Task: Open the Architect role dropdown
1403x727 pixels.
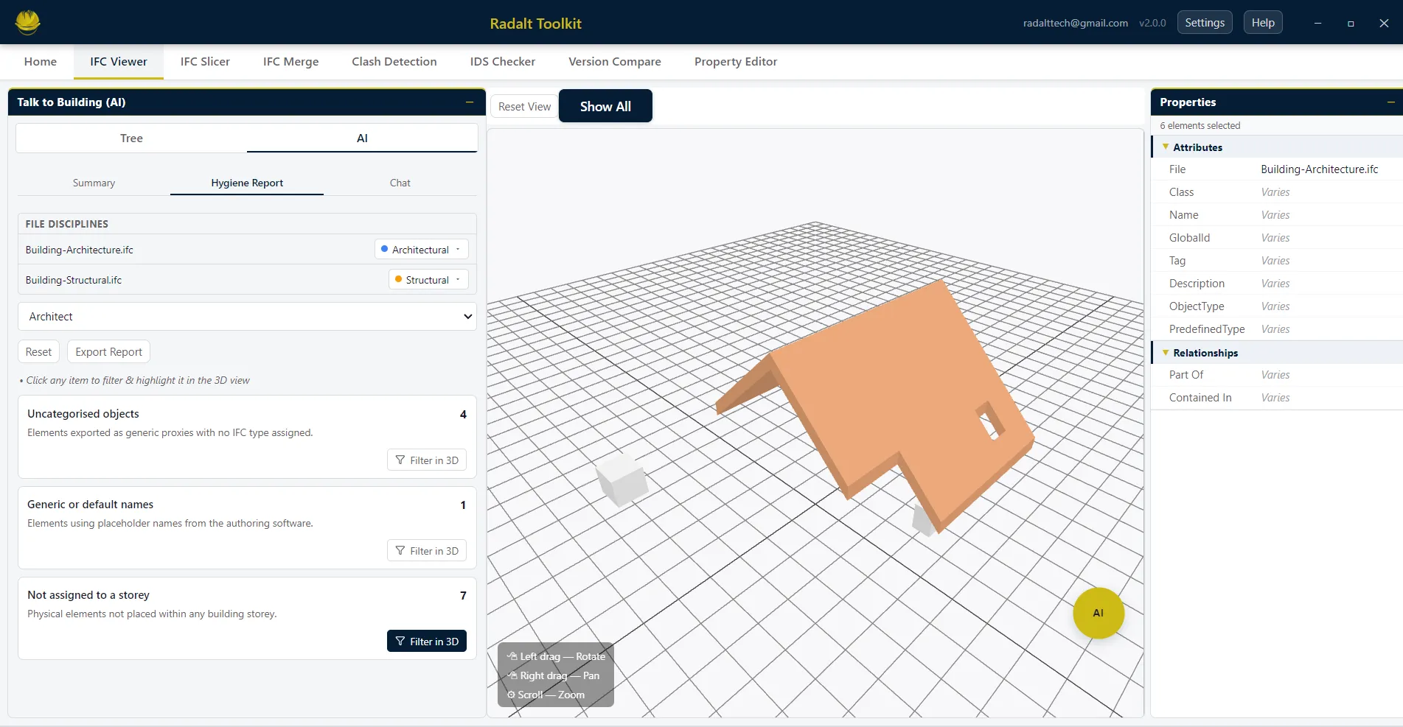Action: tap(247, 317)
